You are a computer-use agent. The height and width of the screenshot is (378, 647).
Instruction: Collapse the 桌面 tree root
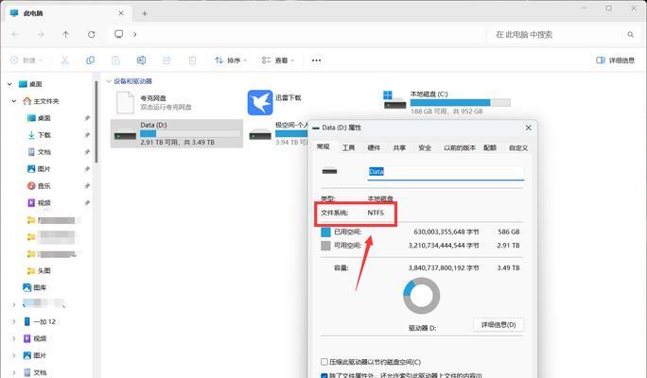click(x=9, y=84)
